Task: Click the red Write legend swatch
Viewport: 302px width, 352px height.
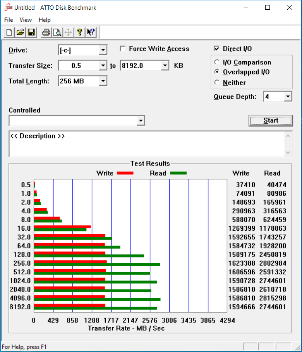Action: tap(125, 173)
